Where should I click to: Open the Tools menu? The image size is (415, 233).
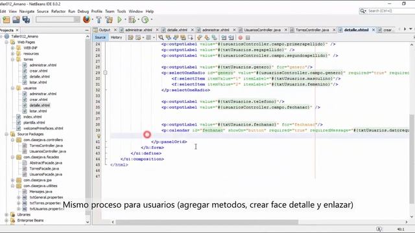(121, 12)
